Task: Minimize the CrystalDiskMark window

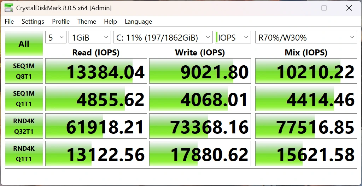Action: 299,8
